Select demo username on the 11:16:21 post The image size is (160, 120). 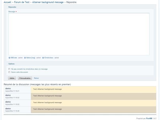point(8,88)
